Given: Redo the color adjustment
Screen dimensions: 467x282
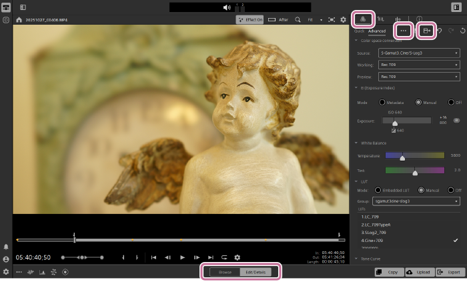Looking at the screenshot, I should (451, 31).
